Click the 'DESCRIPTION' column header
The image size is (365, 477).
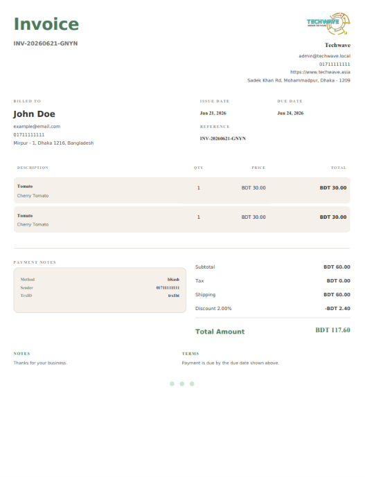pyautogui.click(x=33, y=168)
